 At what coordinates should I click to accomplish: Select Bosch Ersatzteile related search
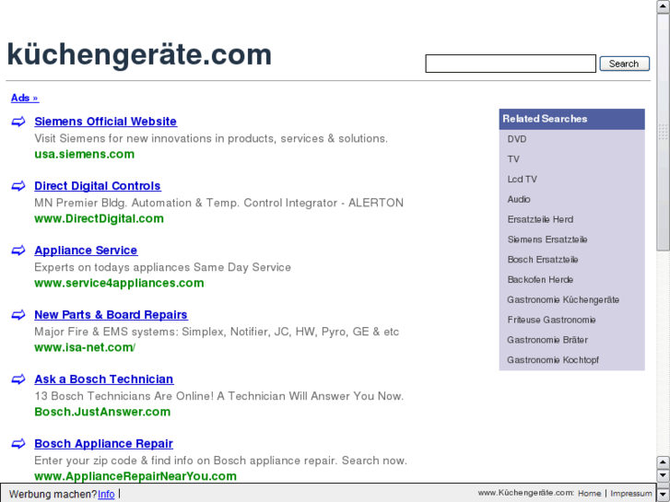click(543, 260)
